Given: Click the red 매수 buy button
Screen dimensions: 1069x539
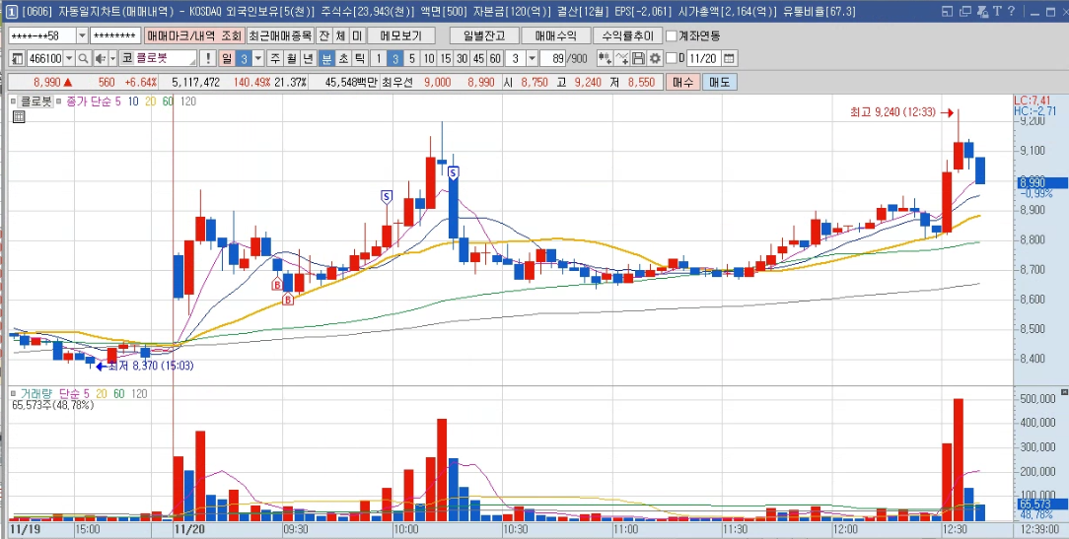Looking at the screenshot, I should tap(682, 83).
